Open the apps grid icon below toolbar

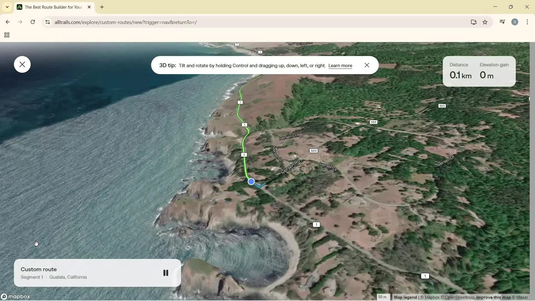(x=6, y=35)
